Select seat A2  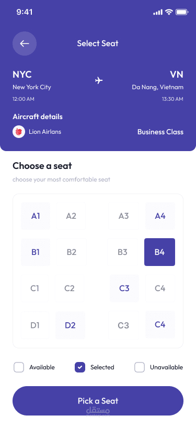[x=71, y=216]
